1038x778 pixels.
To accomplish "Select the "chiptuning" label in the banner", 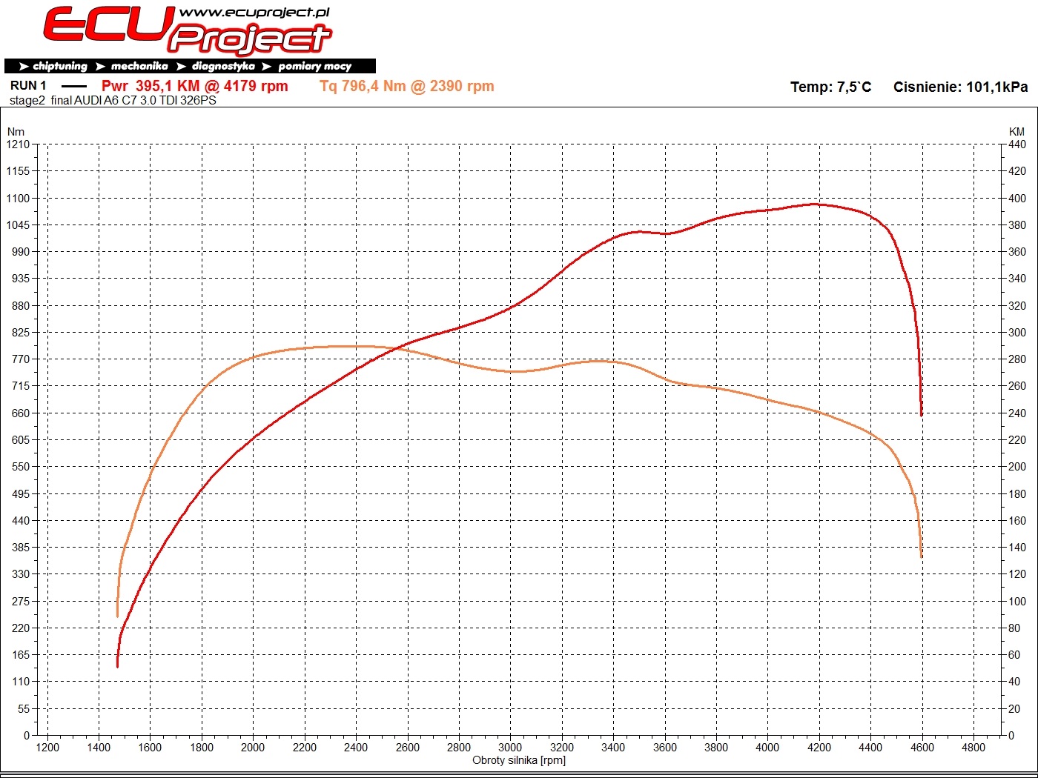I will pos(60,66).
